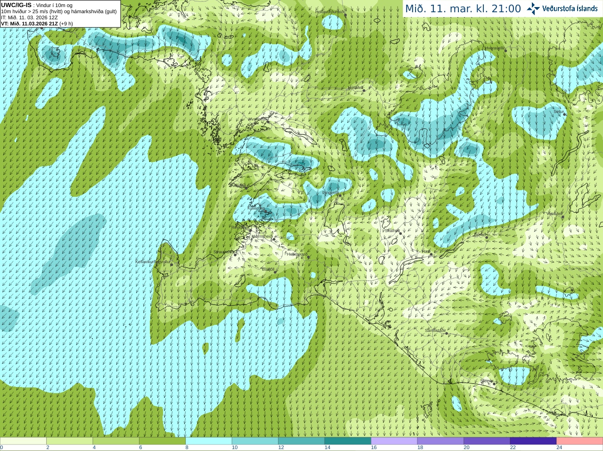Viewport: 603px width, 451px height.
Task: Click the Hvanneyri station label
Action: click(x=258, y=119)
